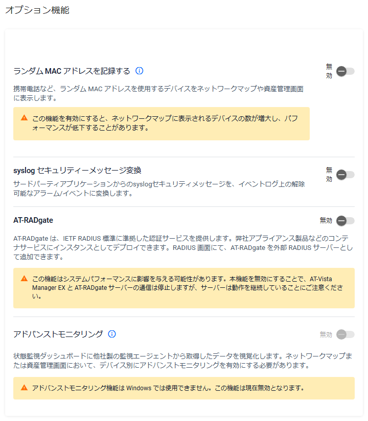Click greyed 無効 label for アドバンストモニタリング
368x421 pixels.
(326, 334)
